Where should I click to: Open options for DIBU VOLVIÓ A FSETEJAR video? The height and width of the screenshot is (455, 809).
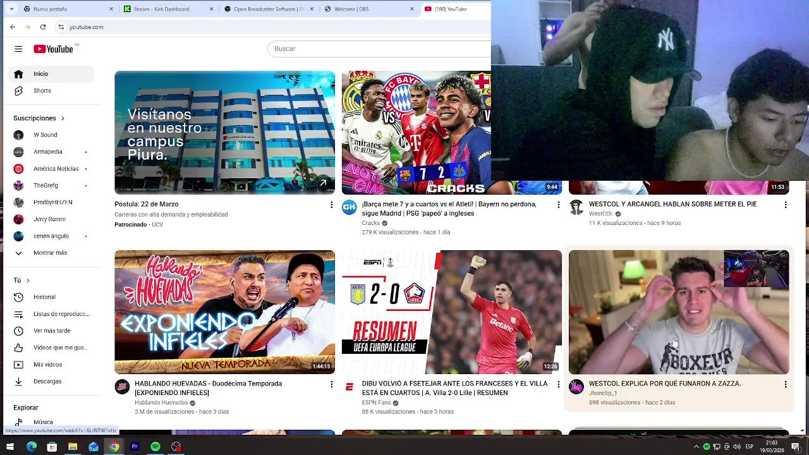(x=558, y=384)
